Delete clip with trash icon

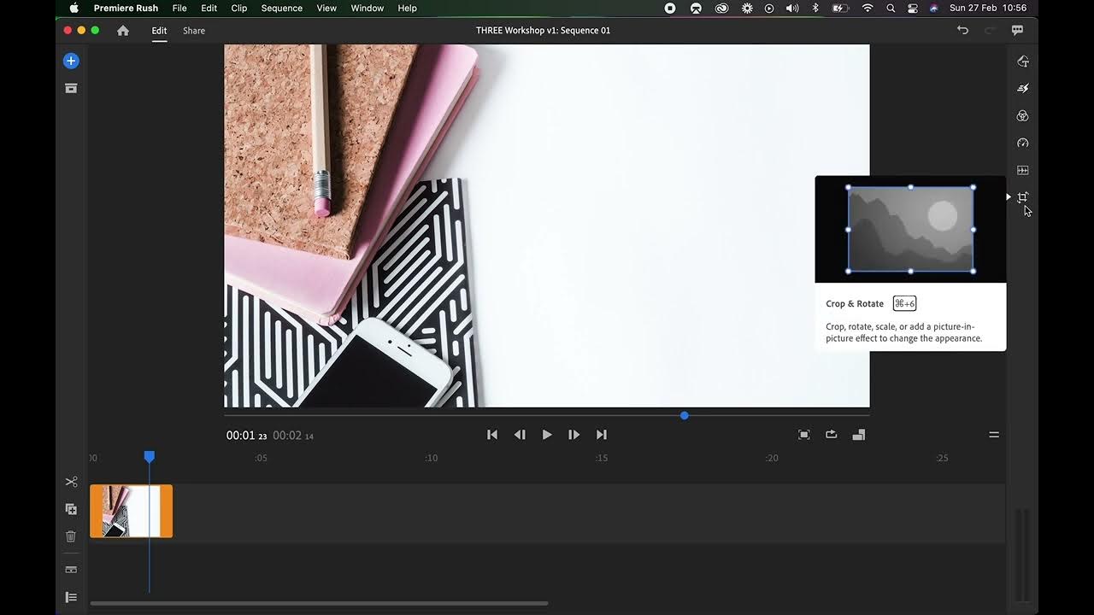point(71,536)
